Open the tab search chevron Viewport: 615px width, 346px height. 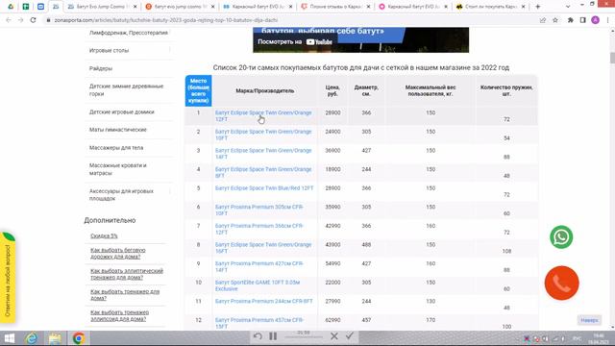[568, 7]
